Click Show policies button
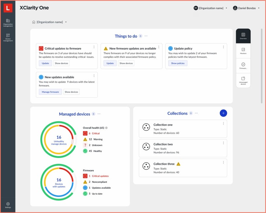Screen dimensions: 266x213 coord(178,63)
